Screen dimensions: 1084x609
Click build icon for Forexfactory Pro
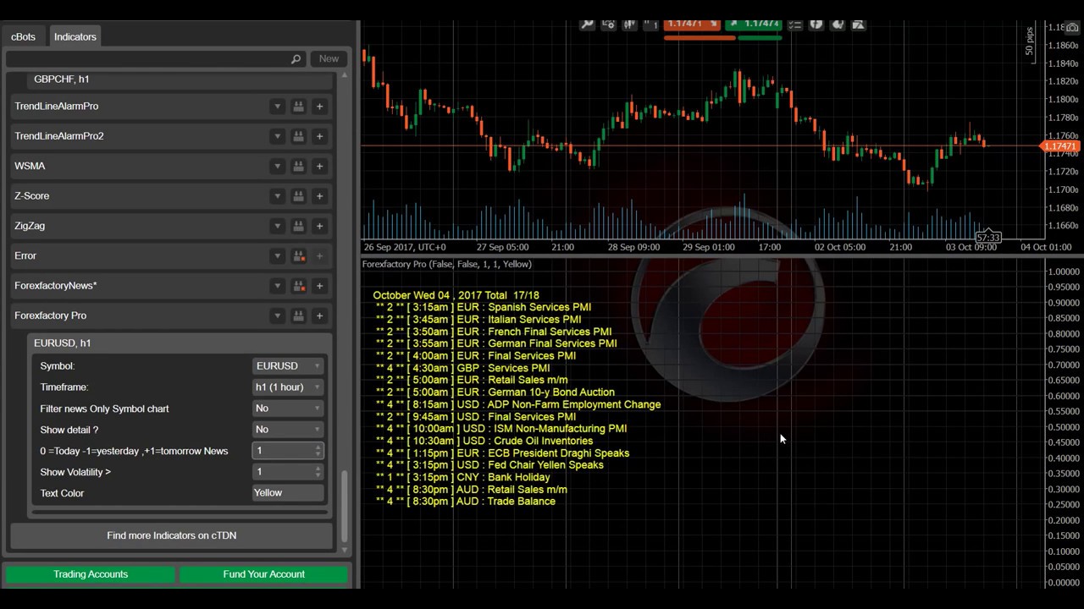pyautogui.click(x=298, y=315)
